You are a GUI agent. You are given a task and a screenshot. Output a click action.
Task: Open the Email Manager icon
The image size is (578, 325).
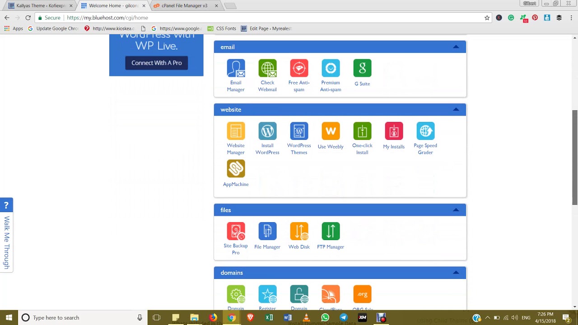click(x=236, y=68)
